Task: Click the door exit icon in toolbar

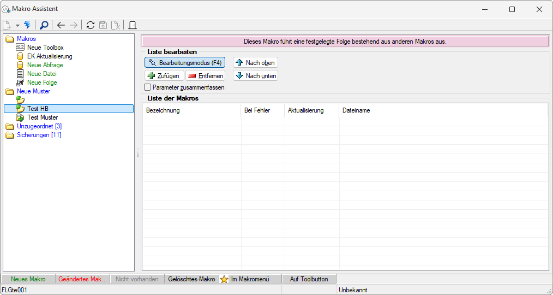Action: (x=133, y=25)
